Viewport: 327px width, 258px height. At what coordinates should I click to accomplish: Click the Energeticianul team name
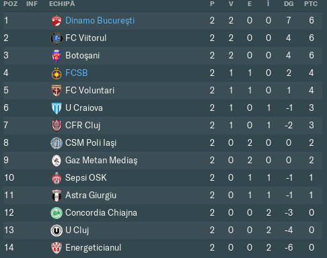[94, 247]
